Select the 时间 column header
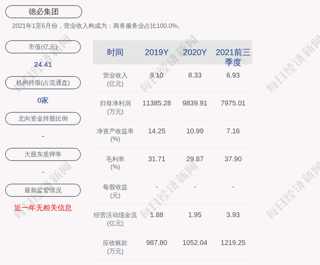 click(115, 52)
